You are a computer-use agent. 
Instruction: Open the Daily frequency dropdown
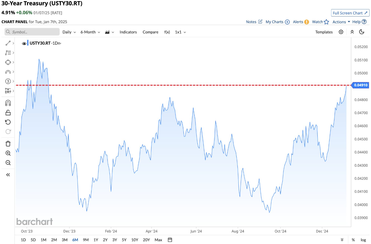coord(69,32)
